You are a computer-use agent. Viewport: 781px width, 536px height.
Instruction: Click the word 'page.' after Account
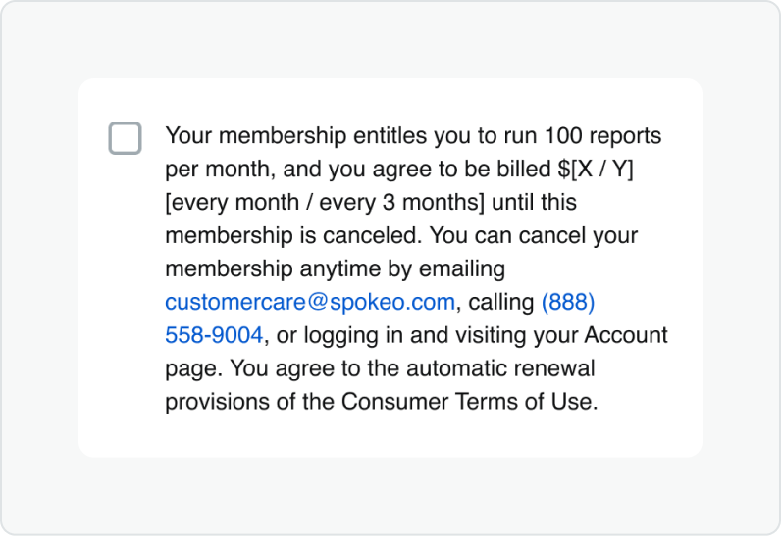coord(188,368)
